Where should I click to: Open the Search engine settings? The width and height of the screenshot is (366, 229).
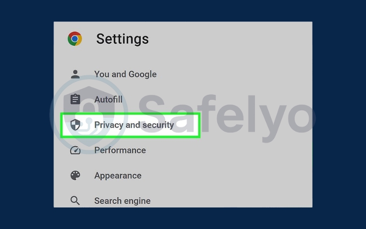pyautogui.click(x=122, y=201)
